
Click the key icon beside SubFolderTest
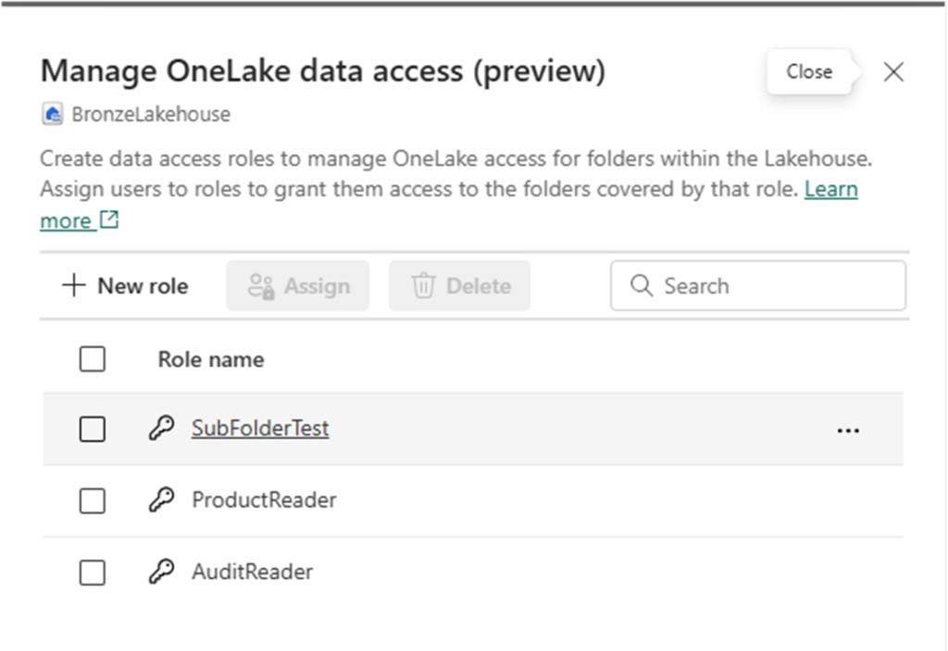coord(161,429)
